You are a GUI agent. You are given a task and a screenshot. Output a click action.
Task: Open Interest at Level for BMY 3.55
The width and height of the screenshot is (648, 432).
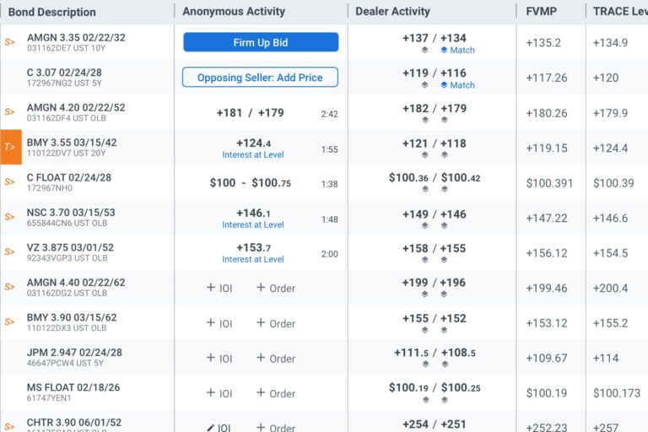click(x=253, y=154)
